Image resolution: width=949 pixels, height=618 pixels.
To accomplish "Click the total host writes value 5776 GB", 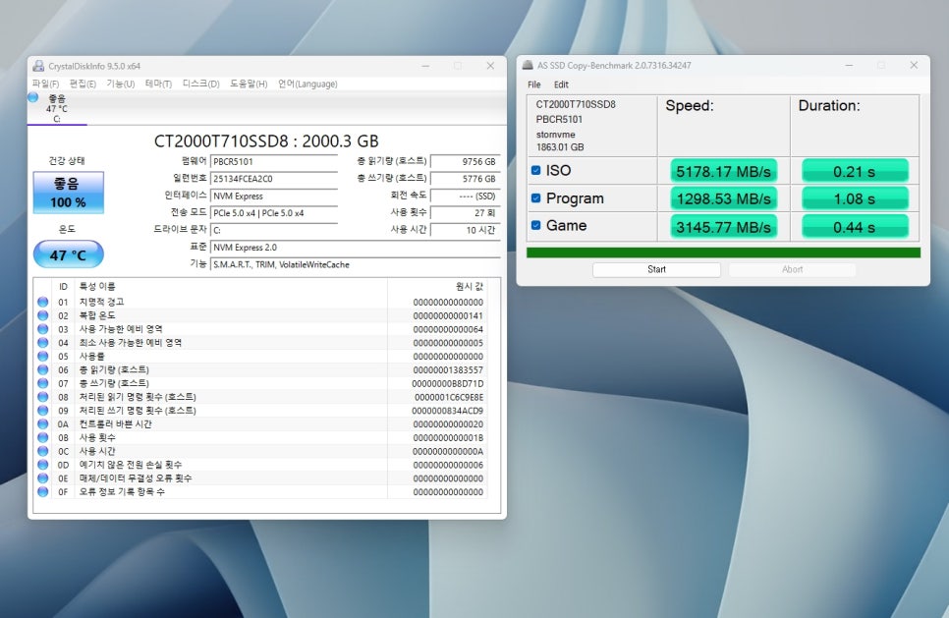I will tap(465, 179).
